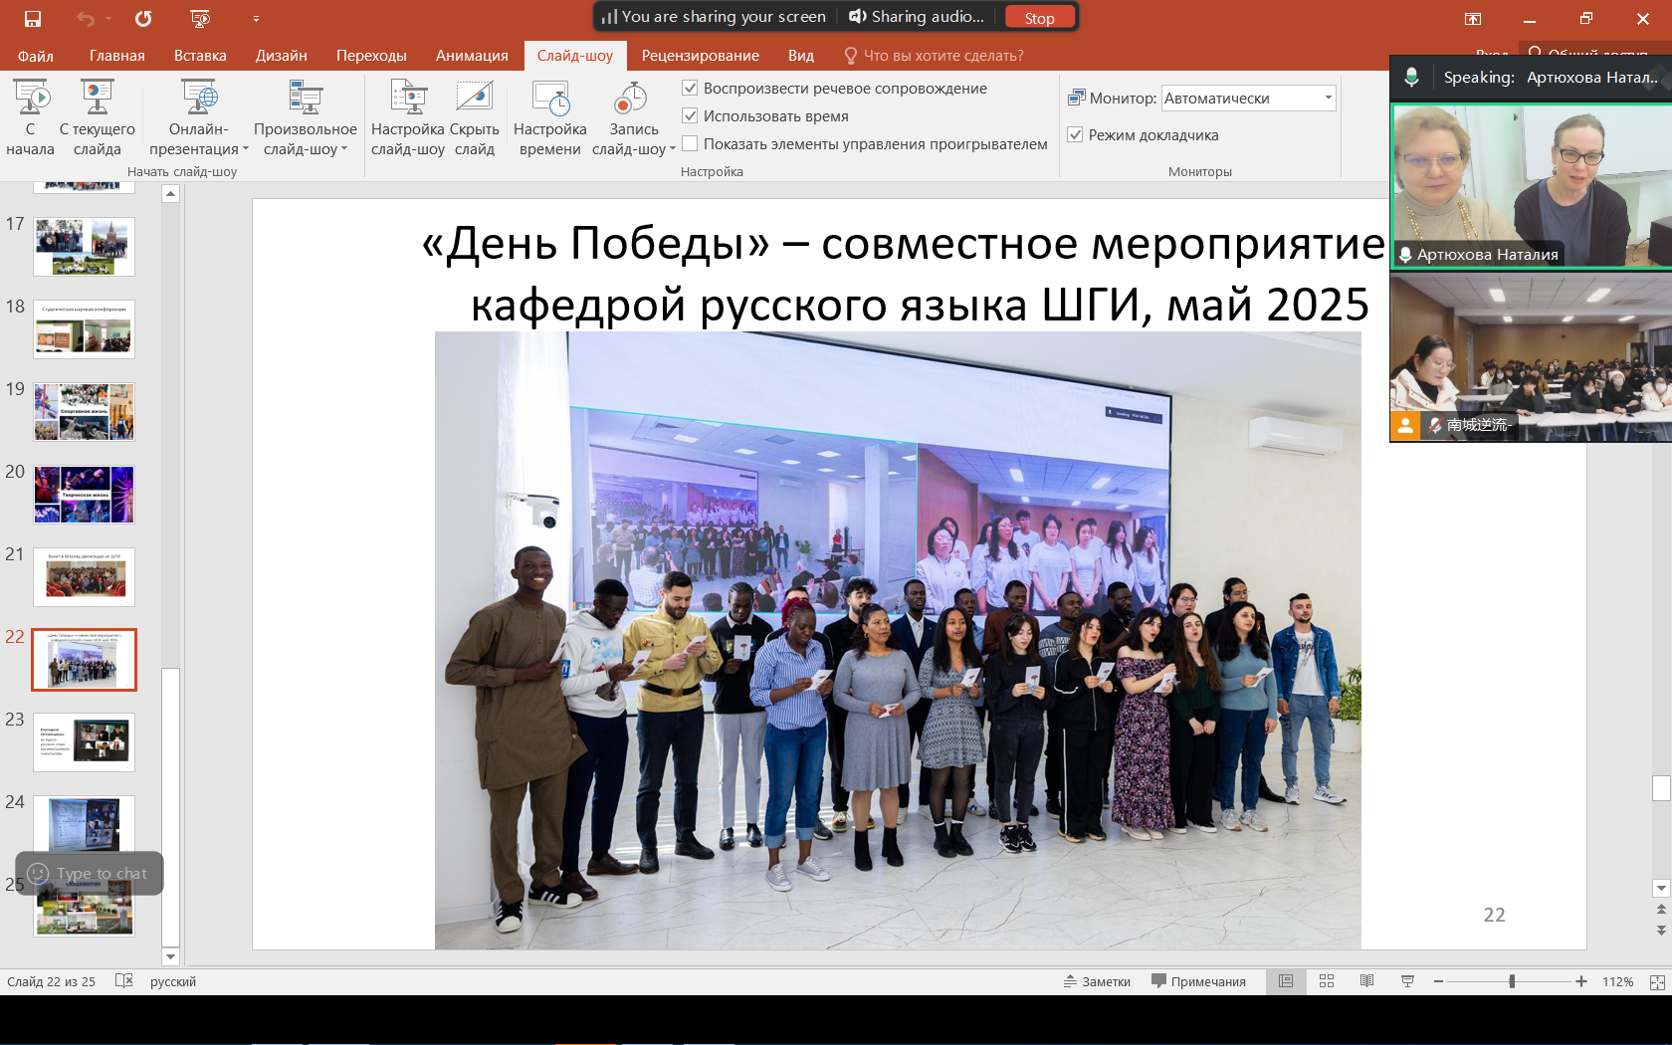Enable Показать элементы управления проигрывателем
This screenshot has height=1045, width=1672.
690,144
